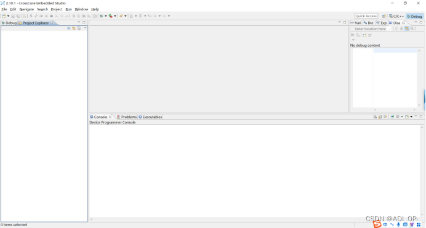Toggle Link with Editor in Project Explorer
The height and width of the screenshot is (228, 426).
(x=74, y=28)
